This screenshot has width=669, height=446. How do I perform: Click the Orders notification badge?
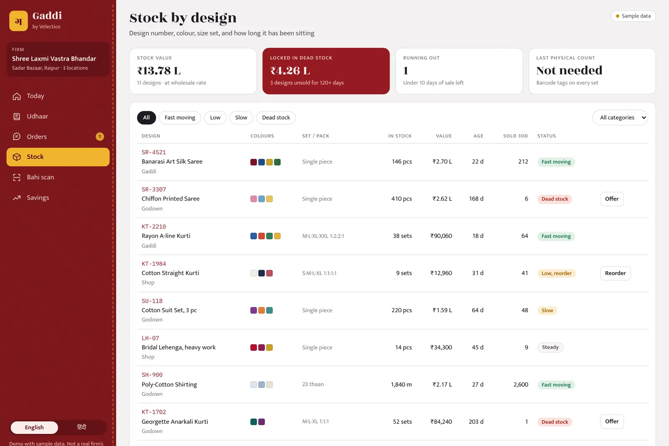click(x=100, y=137)
